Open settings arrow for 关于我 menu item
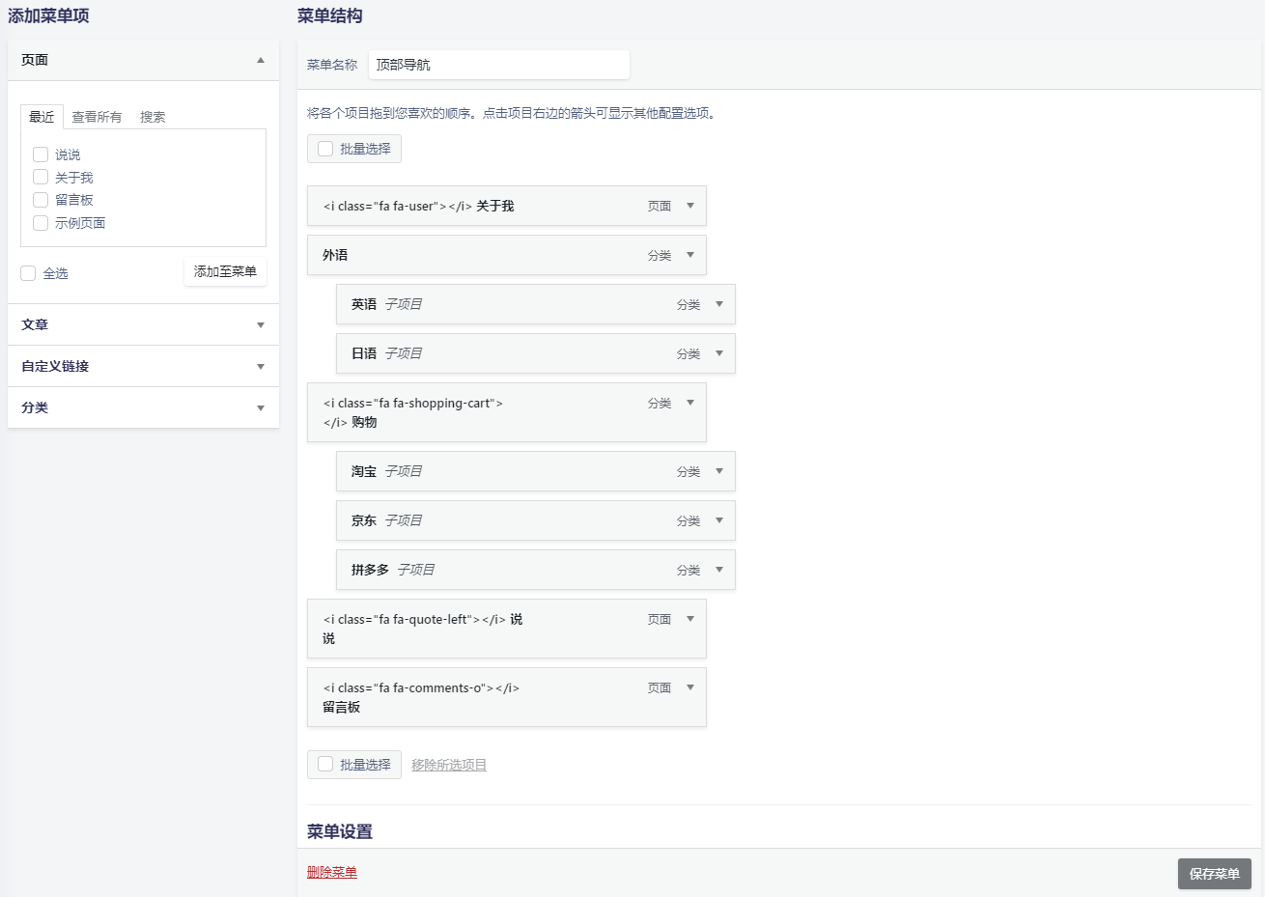Screen dimensions: 1265x897 pyautogui.click(x=691, y=206)
